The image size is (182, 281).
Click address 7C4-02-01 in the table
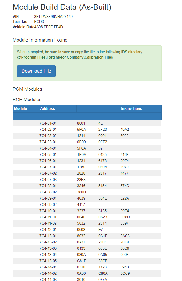click(x=48, y=130)
